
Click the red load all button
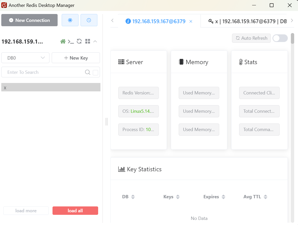point(75,210)
